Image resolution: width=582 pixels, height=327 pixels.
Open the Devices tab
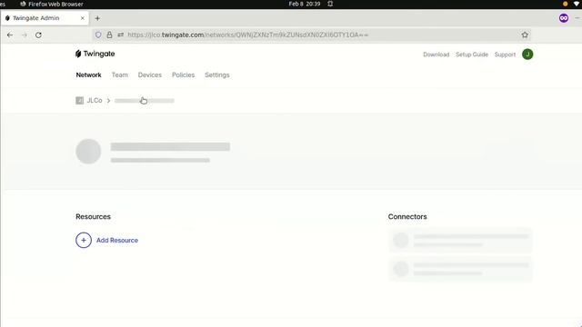[150, 74]
